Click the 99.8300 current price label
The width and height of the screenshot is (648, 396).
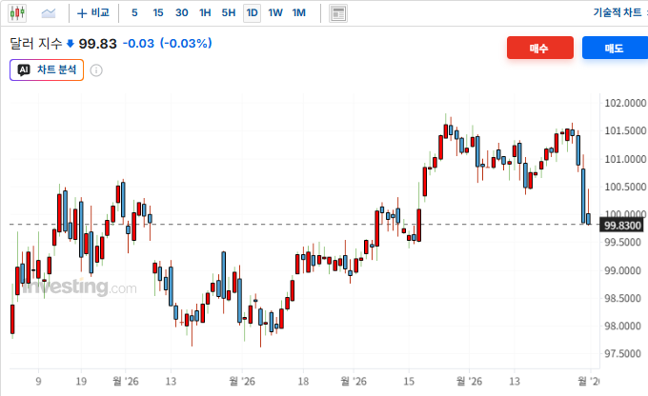tap(622, 226)
